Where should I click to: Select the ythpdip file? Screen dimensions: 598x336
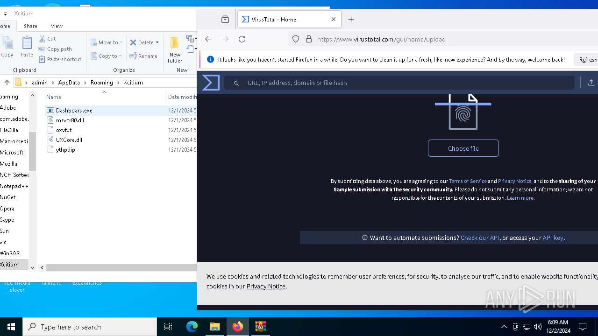tap(65, 150)
